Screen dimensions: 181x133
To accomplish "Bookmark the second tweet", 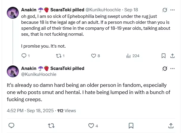I will (x=131, y=126).
